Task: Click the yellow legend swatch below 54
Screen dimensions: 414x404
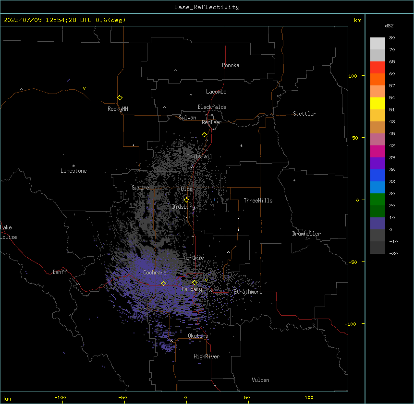Action: tap(377, 103)
